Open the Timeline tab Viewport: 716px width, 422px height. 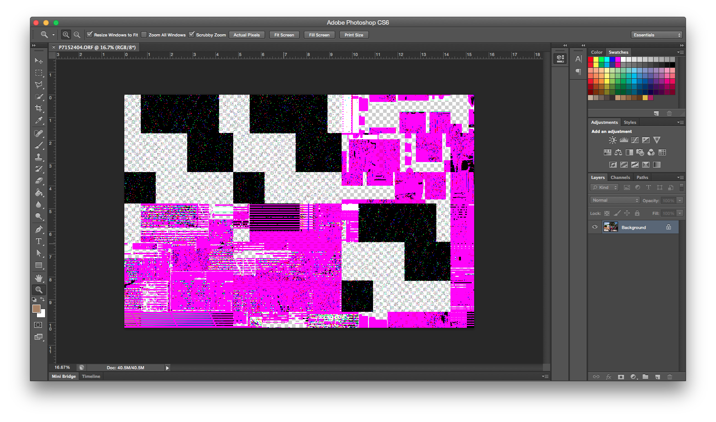tap(91, 376)
